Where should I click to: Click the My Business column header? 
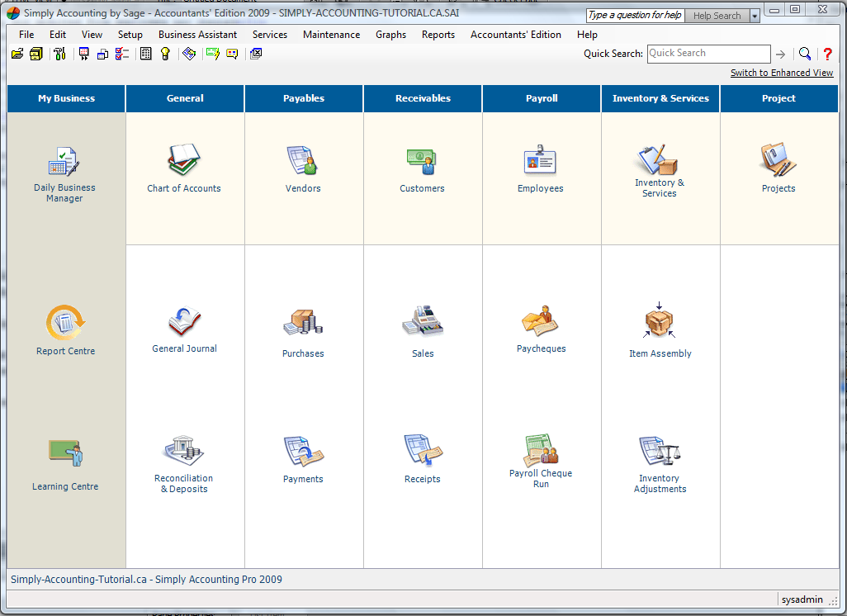[x=66, y=98]
